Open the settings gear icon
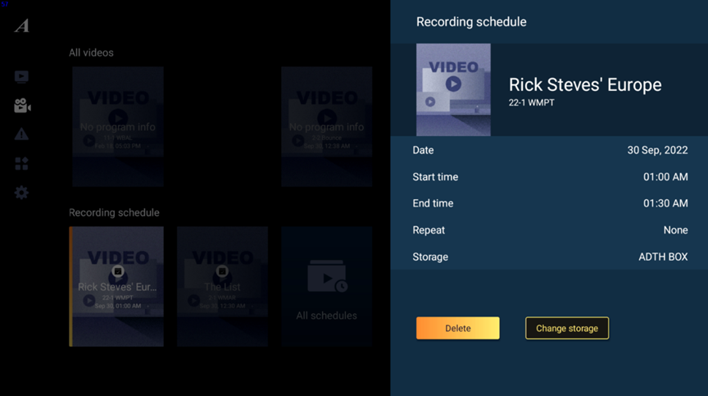708x396 pixels. [21, 193]
